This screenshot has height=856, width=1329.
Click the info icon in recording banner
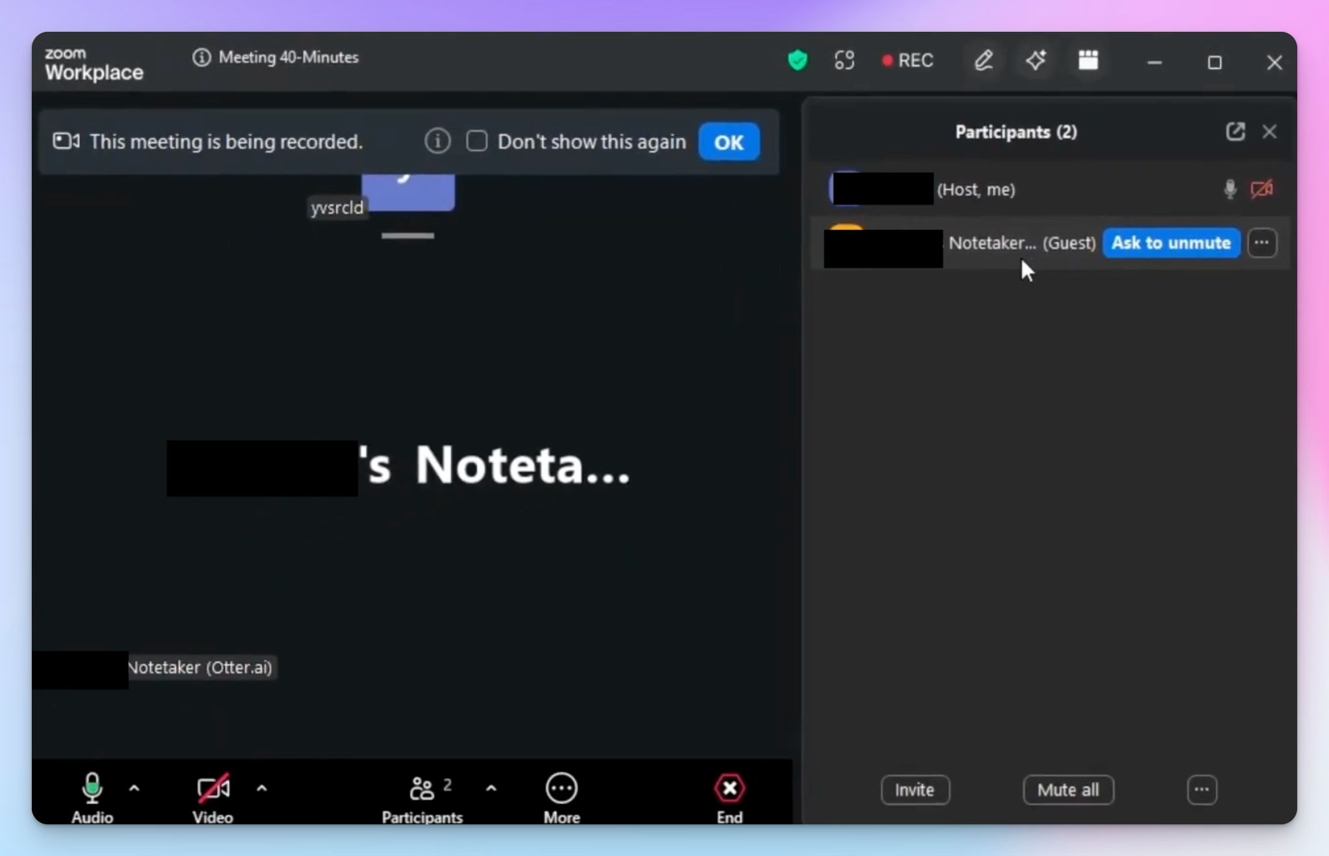click(x=437, y=141)
